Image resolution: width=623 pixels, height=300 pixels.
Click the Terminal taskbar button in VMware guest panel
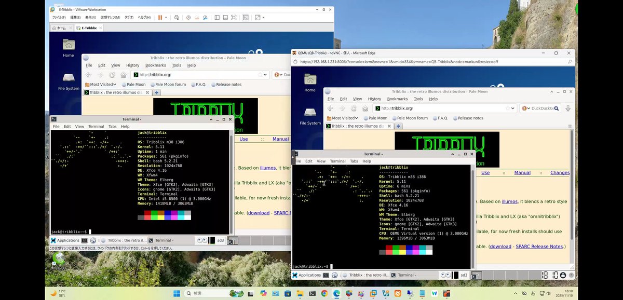tap(170, 240)
